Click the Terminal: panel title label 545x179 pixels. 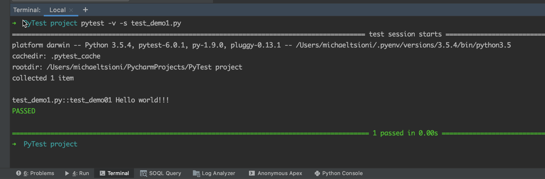tap(27, 10)
